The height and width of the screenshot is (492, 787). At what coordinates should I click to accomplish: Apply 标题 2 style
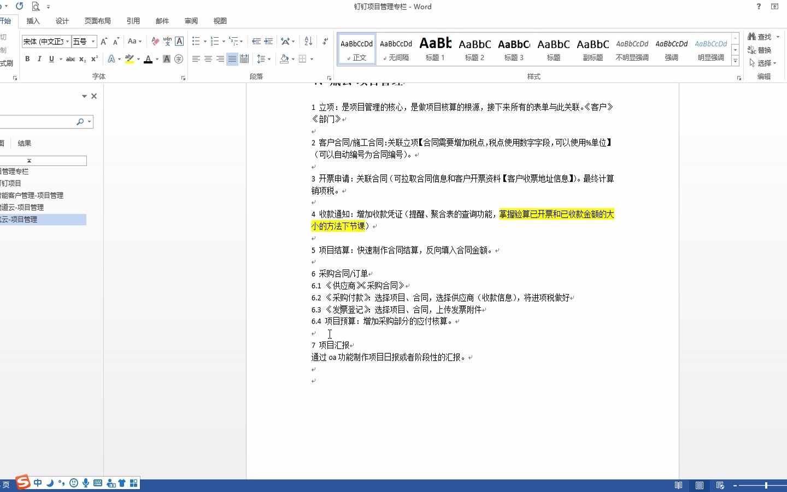(475, 49)
